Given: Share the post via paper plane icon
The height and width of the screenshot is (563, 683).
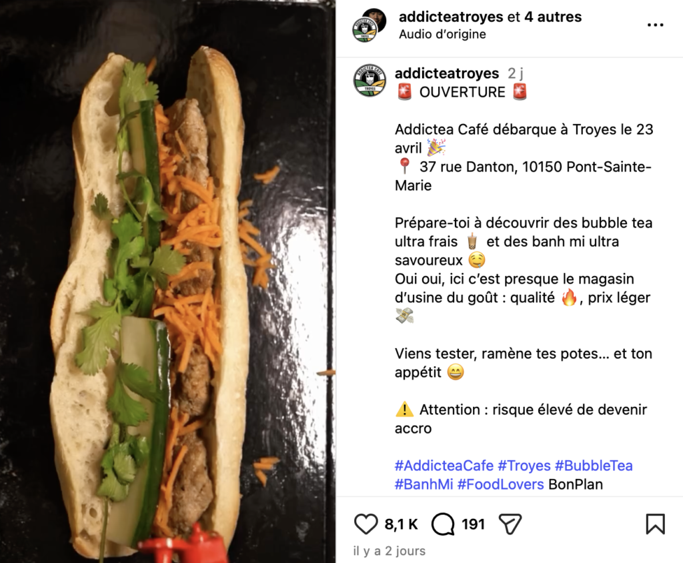Looking at the screenshot, I should [x=510, y=524].
